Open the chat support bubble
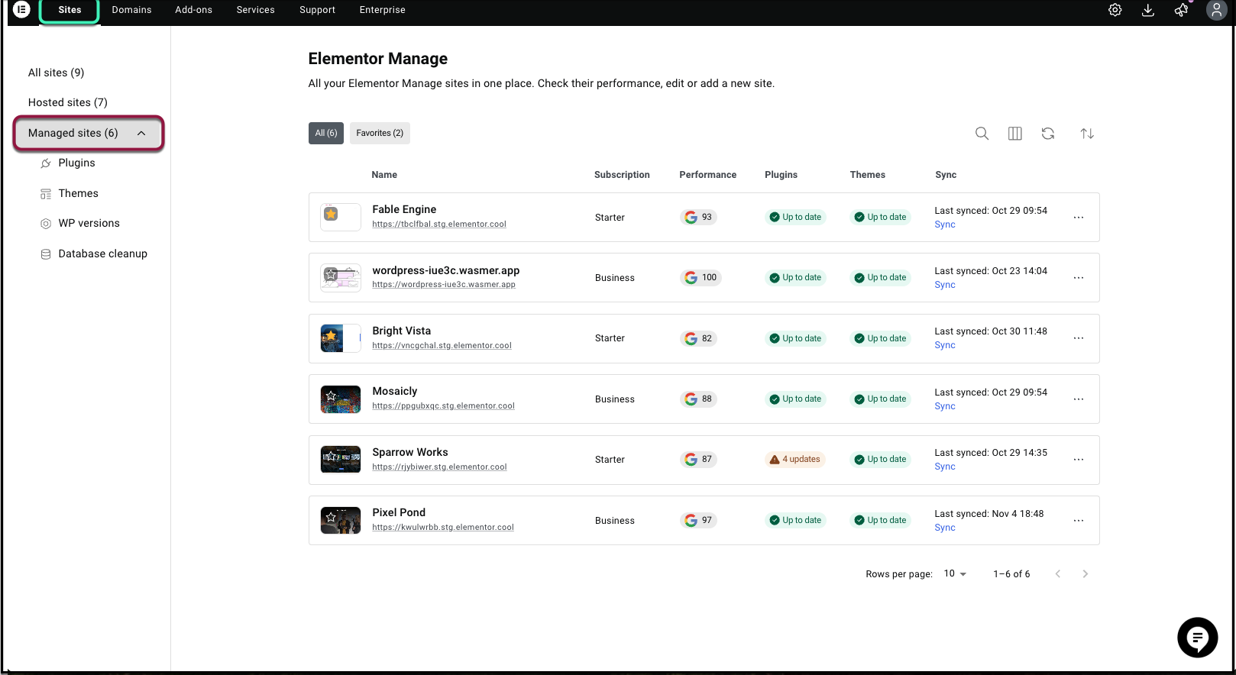 point(1196,637)
